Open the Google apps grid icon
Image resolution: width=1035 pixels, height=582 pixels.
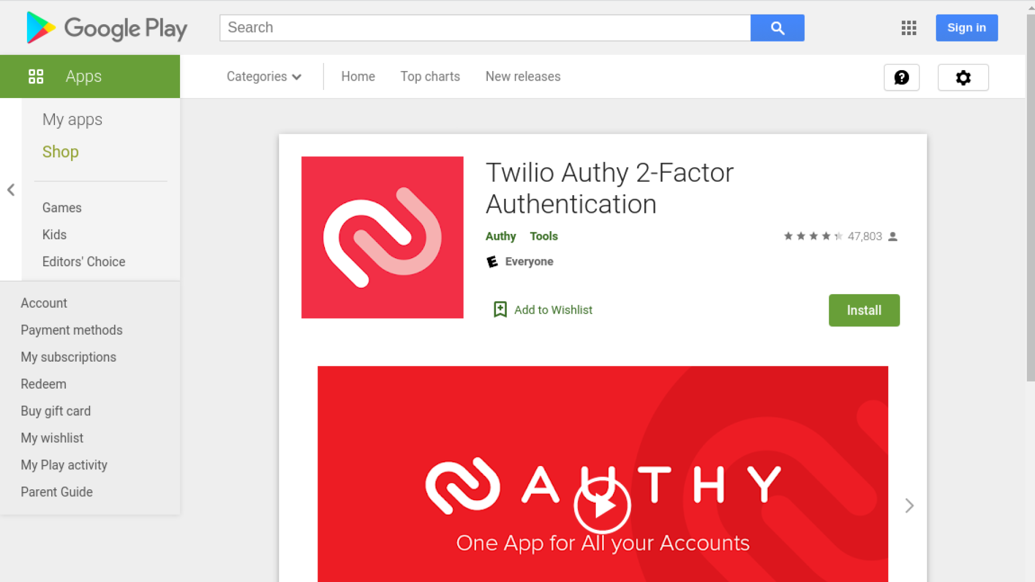tap(908, 28)
